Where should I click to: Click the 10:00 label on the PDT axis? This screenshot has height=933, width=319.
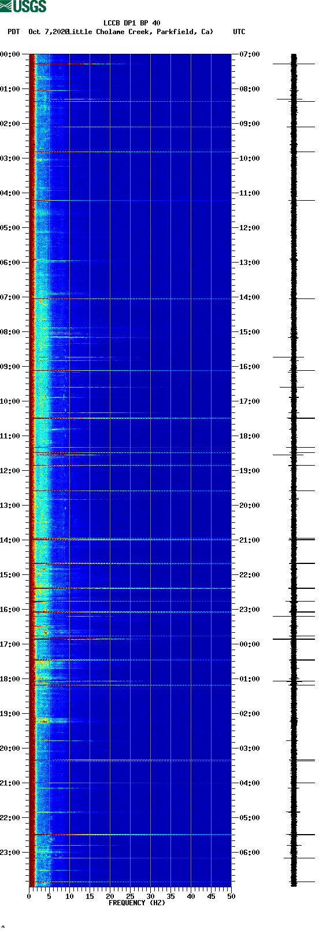(x=10, y=401)
